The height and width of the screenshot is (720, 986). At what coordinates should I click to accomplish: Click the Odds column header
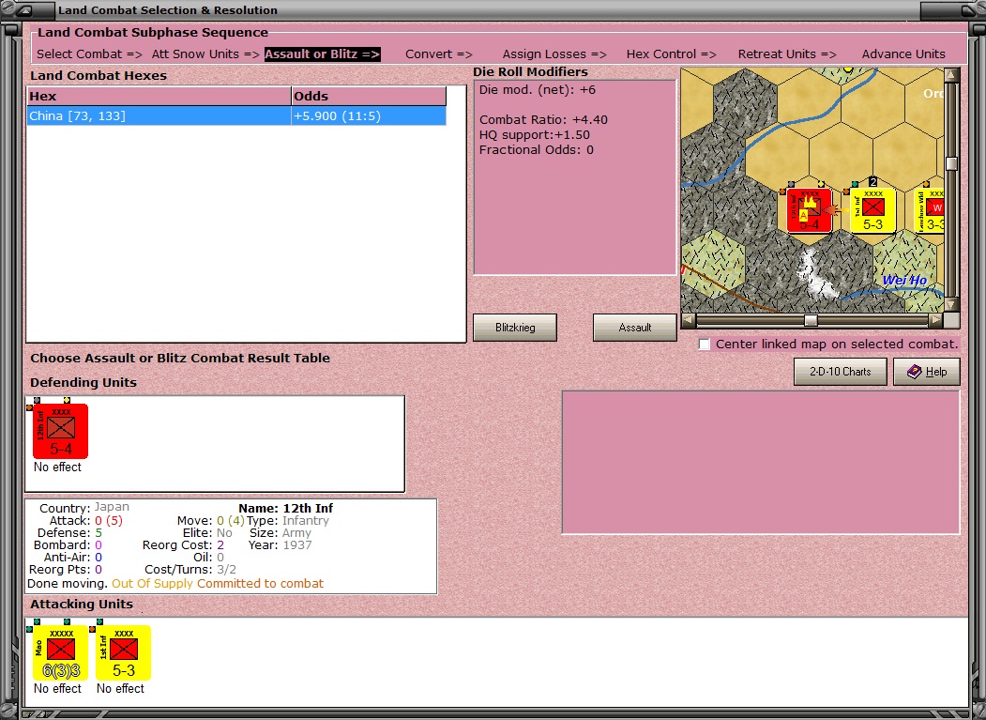(369, 97)
